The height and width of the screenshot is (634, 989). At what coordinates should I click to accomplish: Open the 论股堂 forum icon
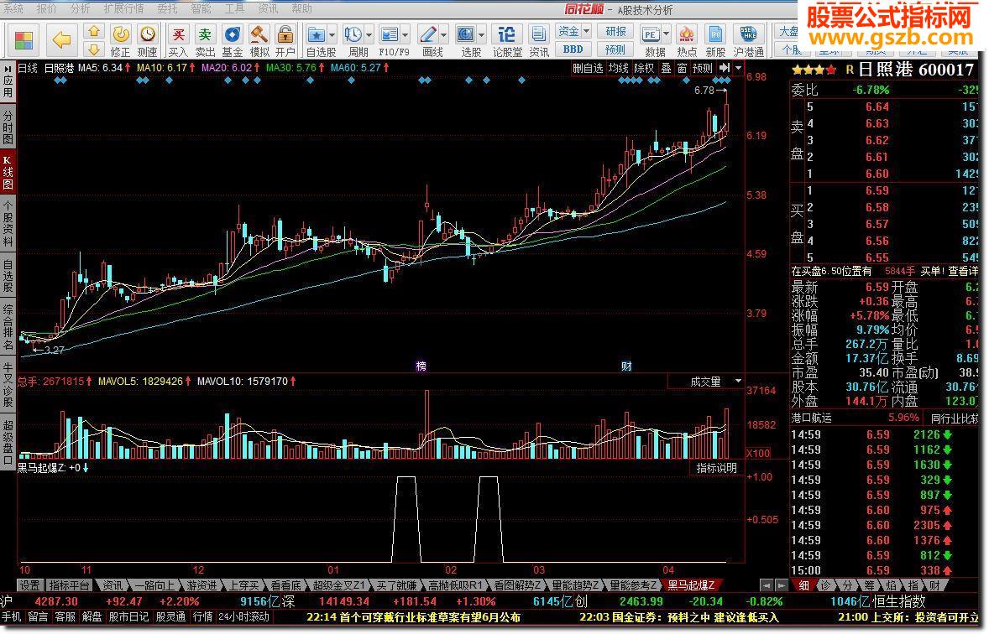[x=506, y=41]
